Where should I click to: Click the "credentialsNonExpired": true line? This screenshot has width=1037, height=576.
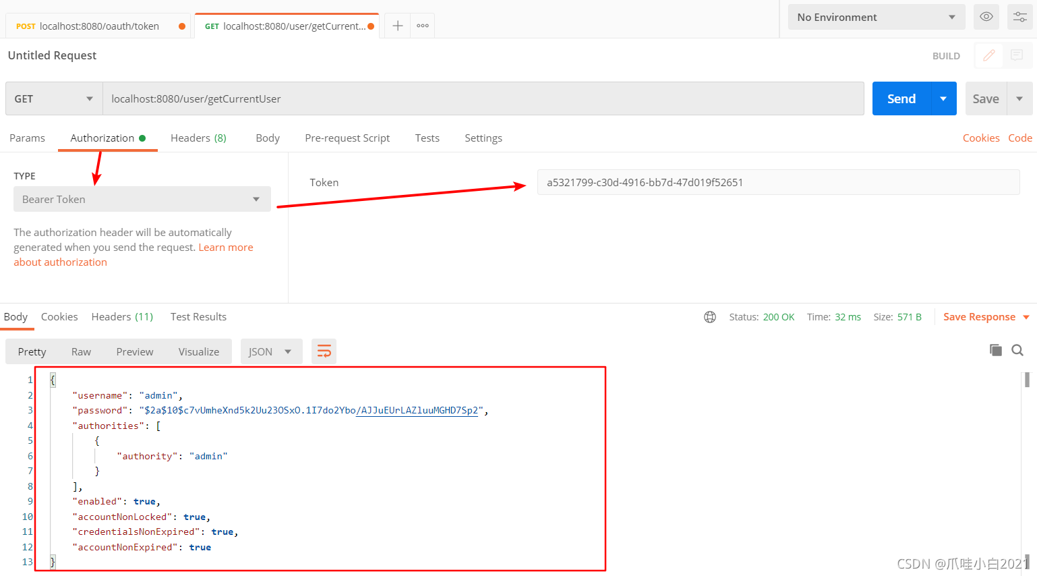(155, 531)
